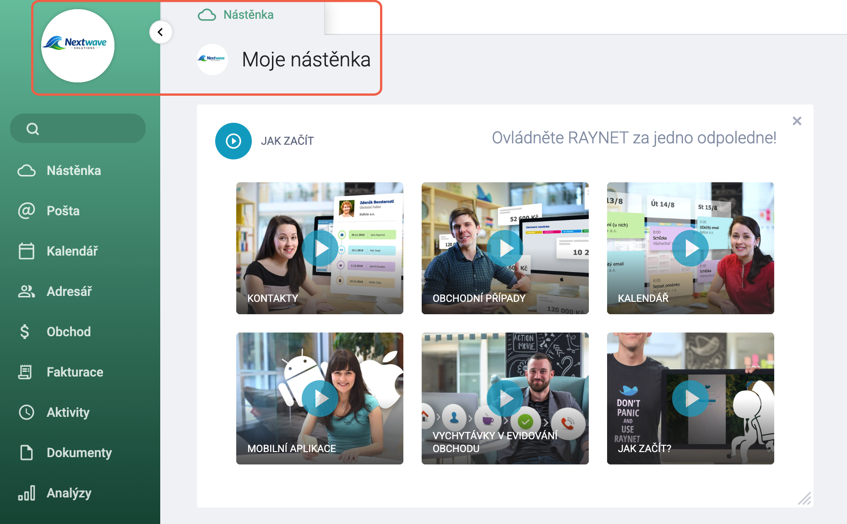Click the cloud icon in the Nástěnka tab
This screenshot has width=847, height=524.
tap(207, 15)
